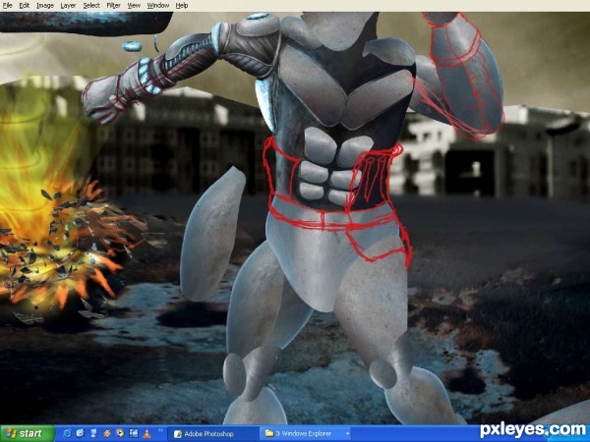Open the Windows Explorer taskbar group
The height and width of the screenshot is (442, 590).
tap(305, 434)
